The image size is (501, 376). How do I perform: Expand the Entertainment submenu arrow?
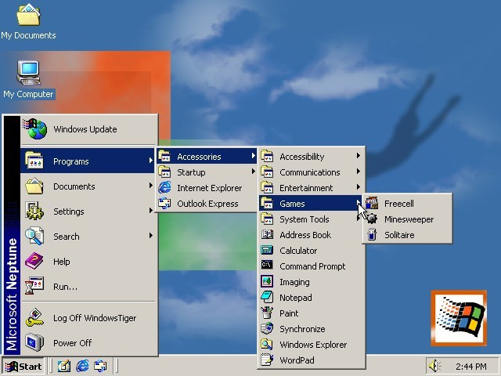359,187
